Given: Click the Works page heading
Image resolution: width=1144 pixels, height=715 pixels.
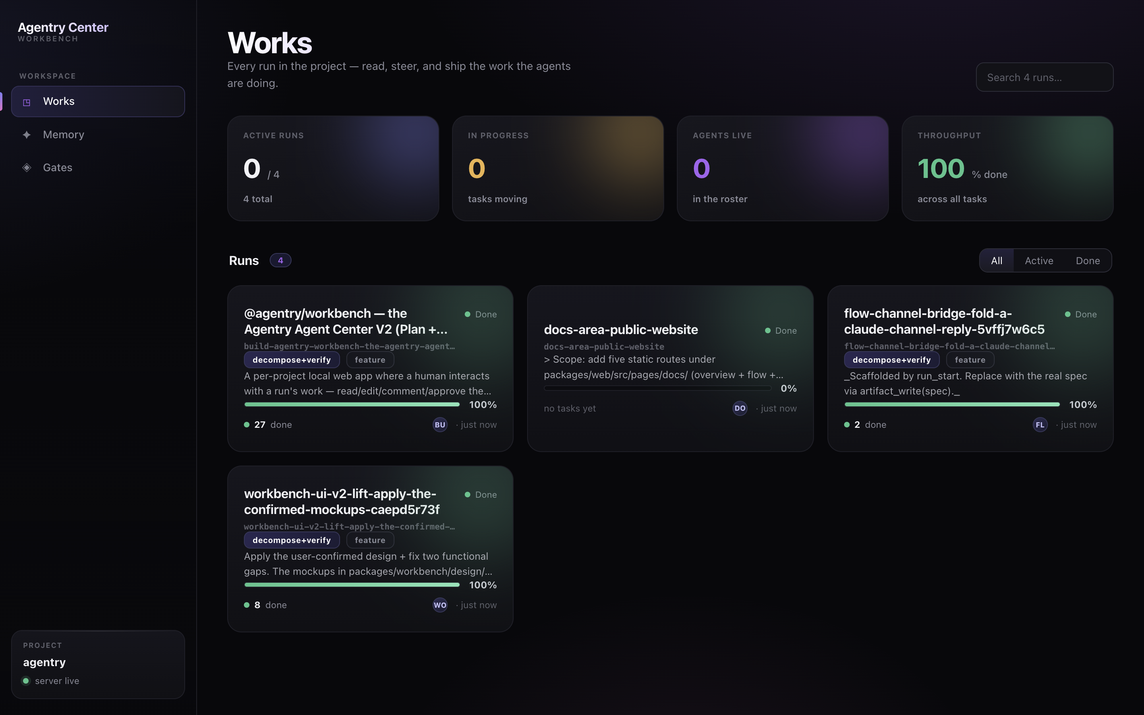Looking at the screenshot, I should [269, 43].
